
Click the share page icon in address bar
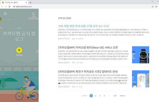153,7
